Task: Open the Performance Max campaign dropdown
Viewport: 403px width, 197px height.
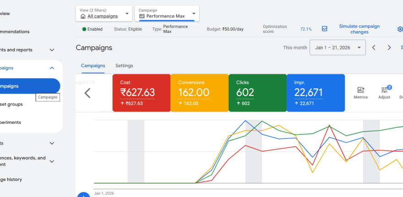Action: point(167,13)
